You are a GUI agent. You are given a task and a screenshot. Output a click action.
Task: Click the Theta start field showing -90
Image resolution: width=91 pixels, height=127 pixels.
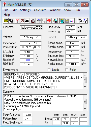57,119
